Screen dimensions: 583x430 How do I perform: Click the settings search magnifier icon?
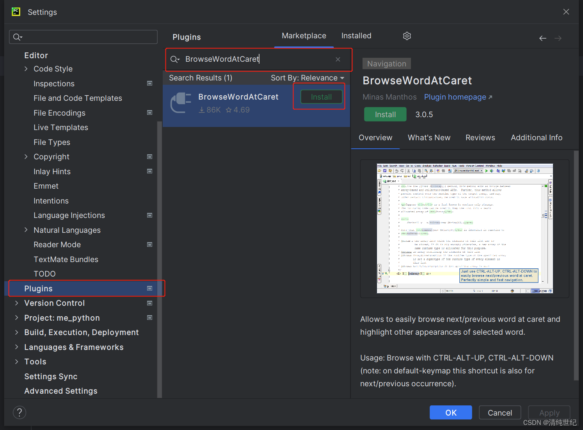click(18, 37)
